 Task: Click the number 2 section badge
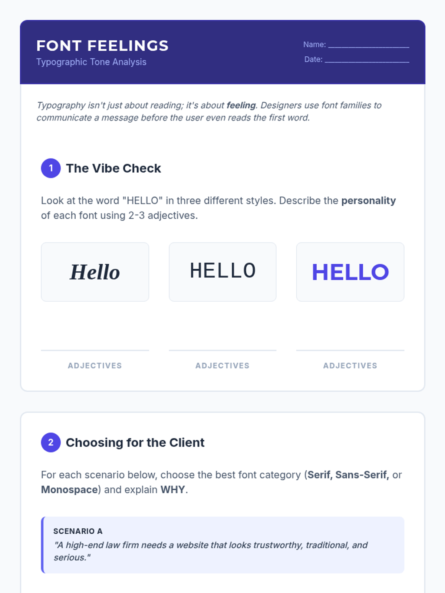tap(51, 443)
